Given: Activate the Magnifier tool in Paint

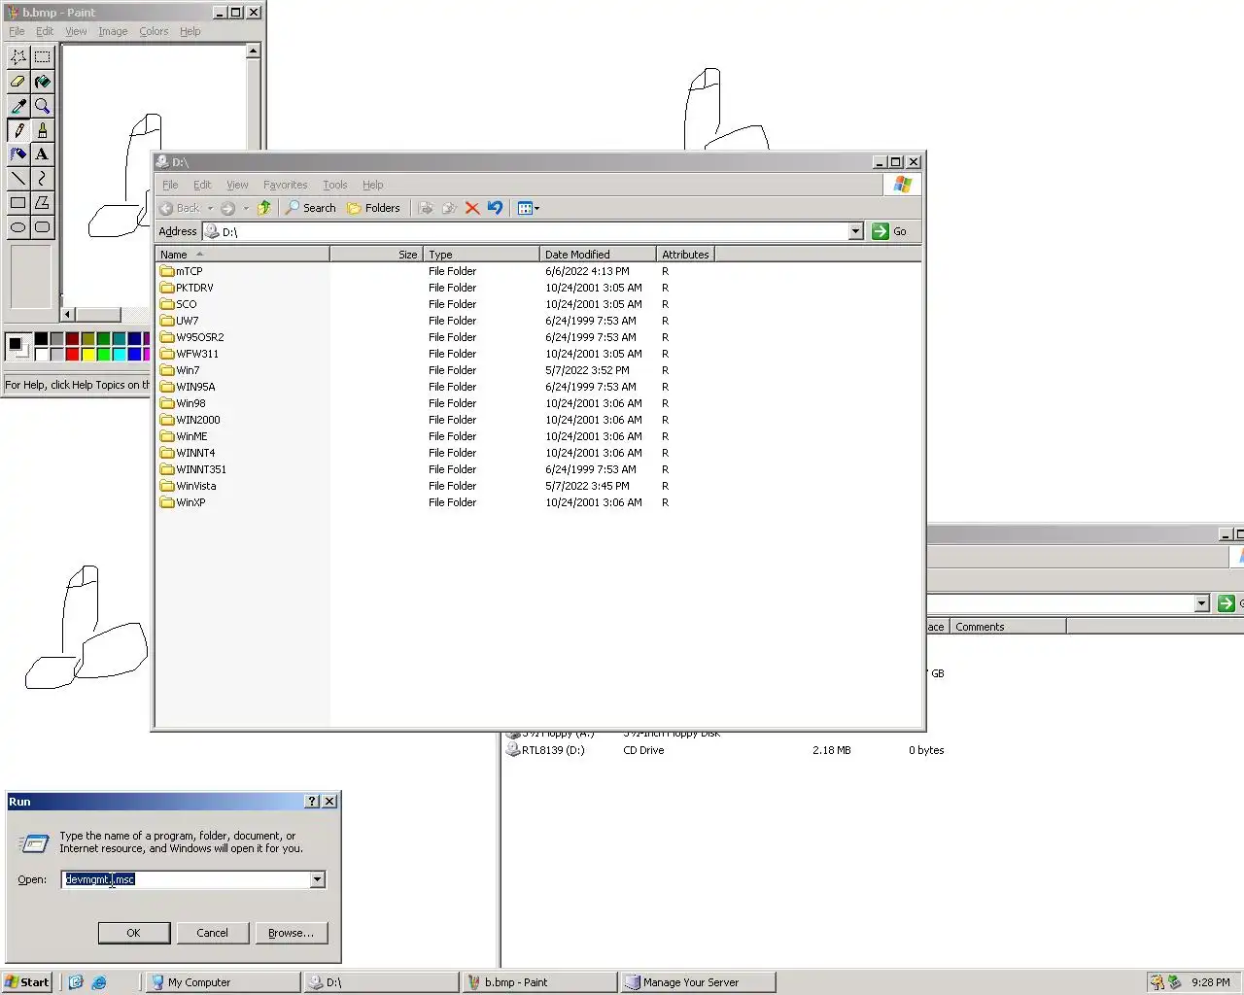Looking at the screenshot, I should (43, 106).
